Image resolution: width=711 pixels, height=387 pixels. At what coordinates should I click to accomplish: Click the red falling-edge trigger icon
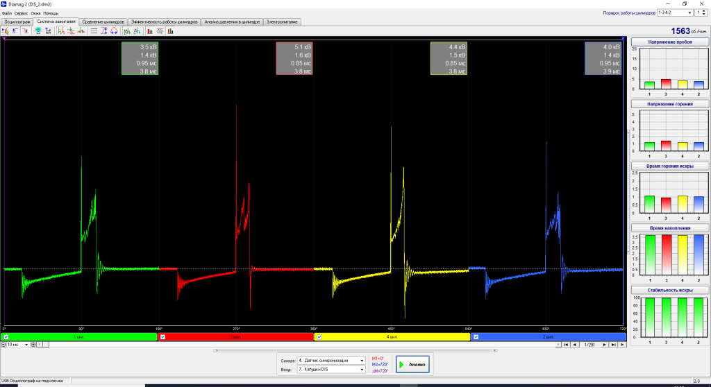(x=26, y=31)
